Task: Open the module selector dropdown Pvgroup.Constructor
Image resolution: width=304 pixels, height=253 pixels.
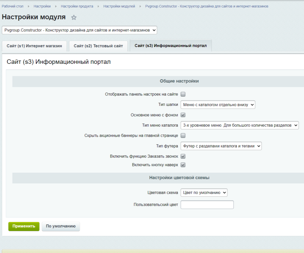Action: pos(79,30)
